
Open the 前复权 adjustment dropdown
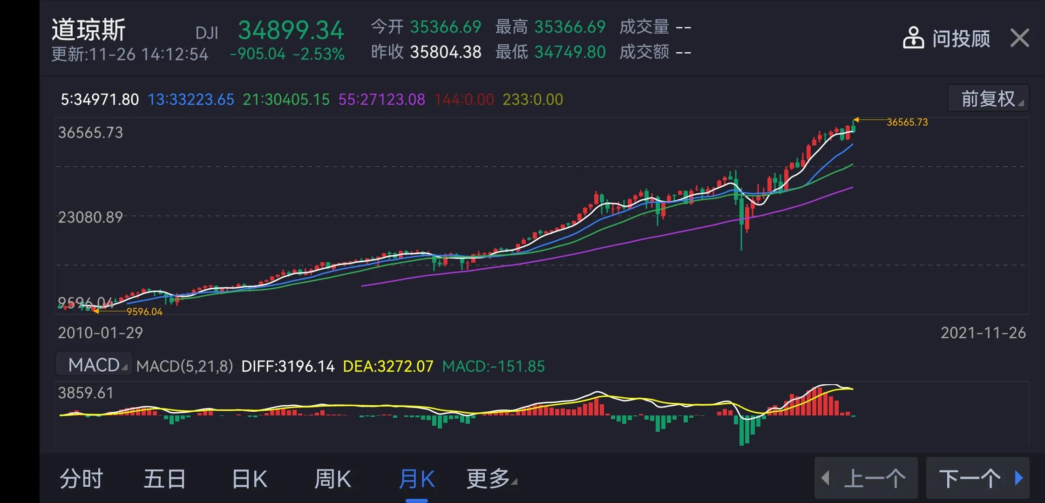[987, 98]
